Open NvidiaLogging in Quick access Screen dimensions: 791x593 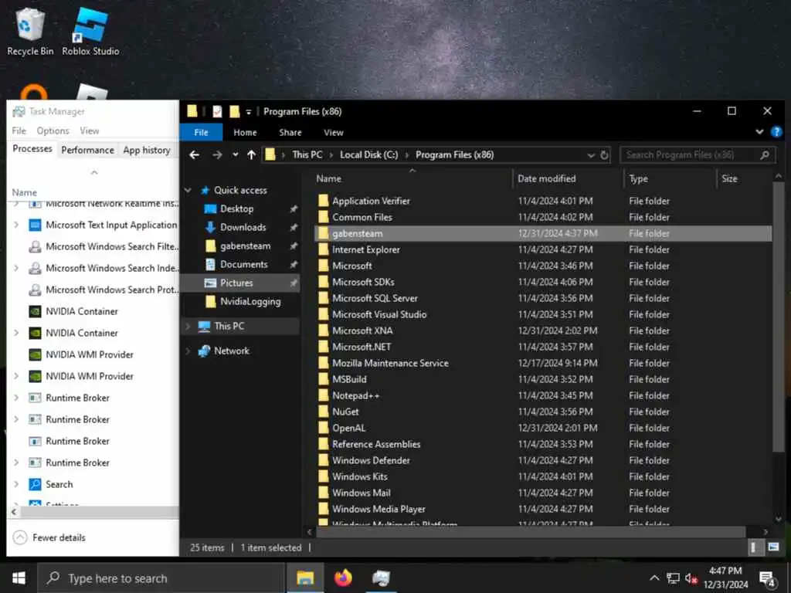coord(250,302)
